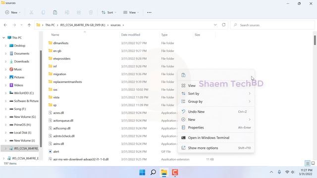This screenshot has width=317, height=178.
Task: Refresh the sources folder view
Action: click(x=223, y=25)
